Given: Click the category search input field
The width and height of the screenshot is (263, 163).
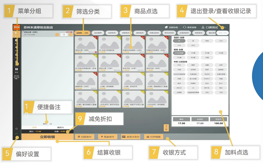Looking at the screenshot, I should (222, 33).
